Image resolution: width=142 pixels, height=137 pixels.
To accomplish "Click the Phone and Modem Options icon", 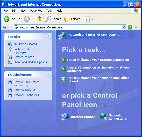I will [x=10, y=62].
